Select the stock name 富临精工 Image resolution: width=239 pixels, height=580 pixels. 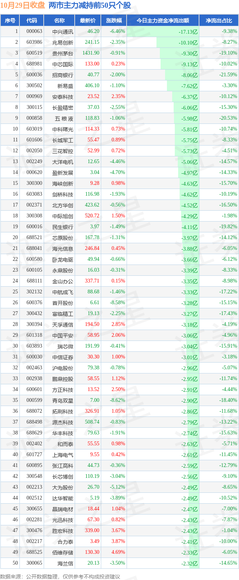coord(63,314)
